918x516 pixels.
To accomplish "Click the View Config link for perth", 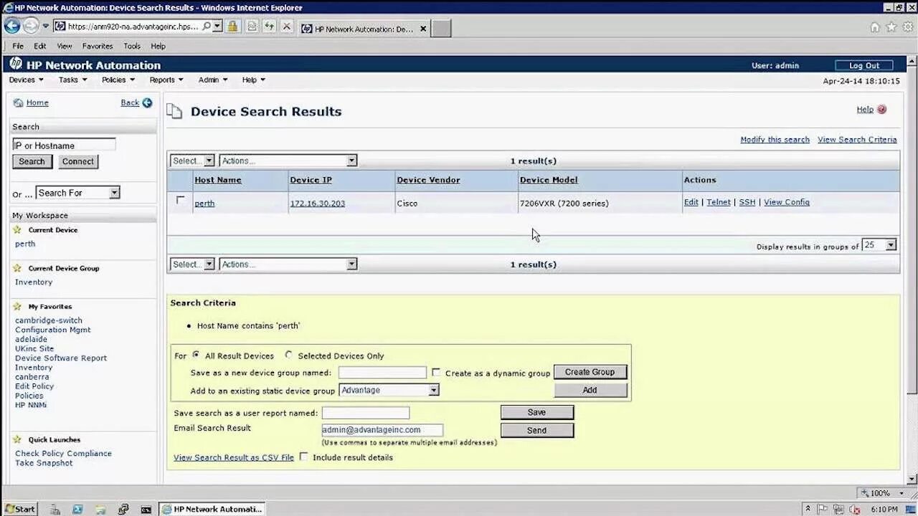I will 787,202.
